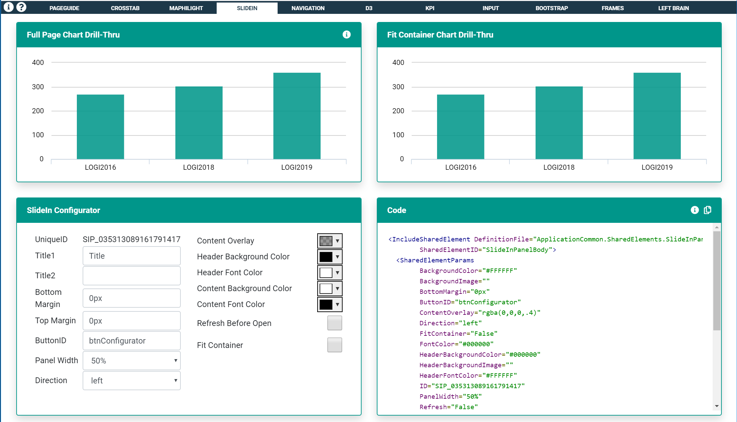This screenshot has width=737, height=422.
Task: Open the NAVIGATION tab
Action: (x=308, y=8)
